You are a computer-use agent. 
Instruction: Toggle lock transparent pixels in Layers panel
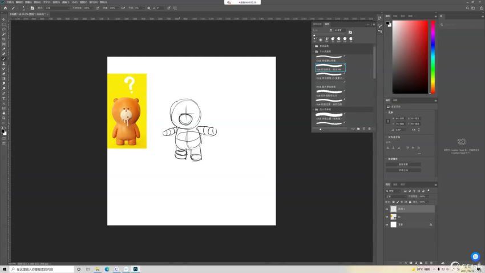(x=394, y=202)
